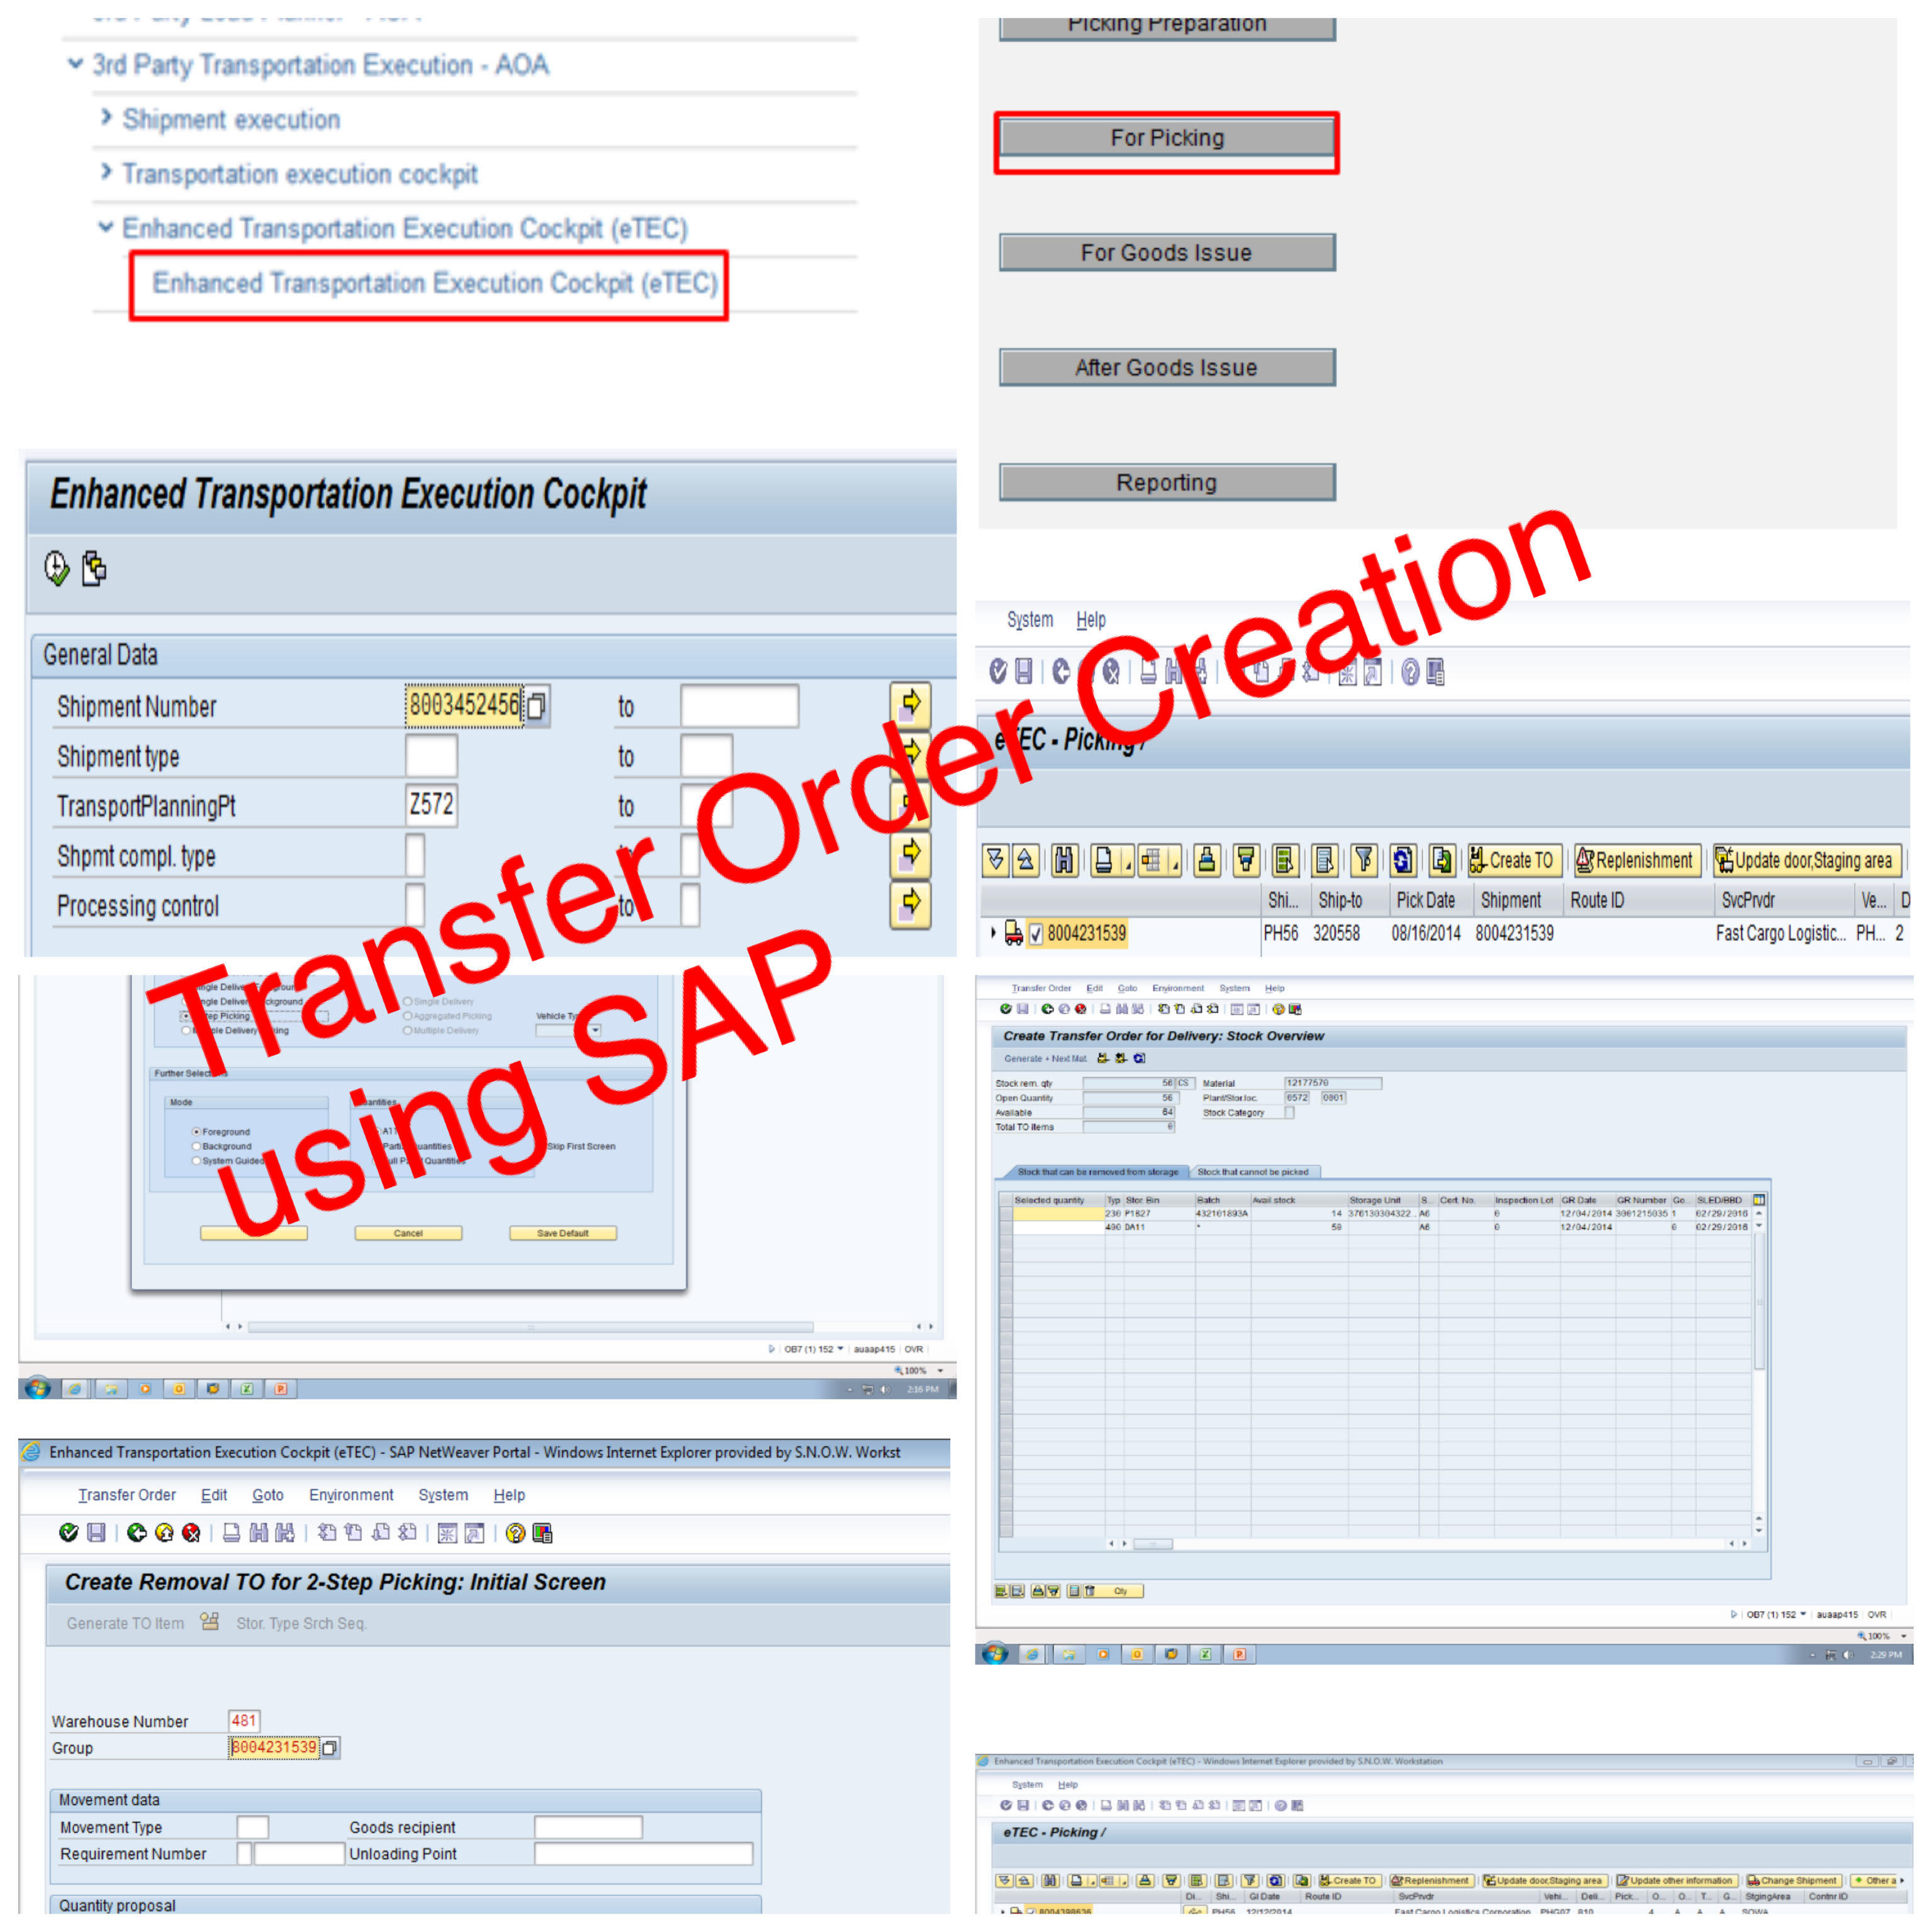The height and width of the screenshot is (1932, 1932).
Task: Select the Background mode radio button
Action: 197,1146
